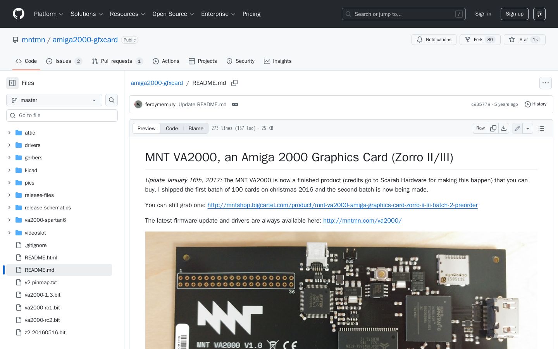Switch to the Security tab
Screen dimensions: 558x349
pos(240,61)
